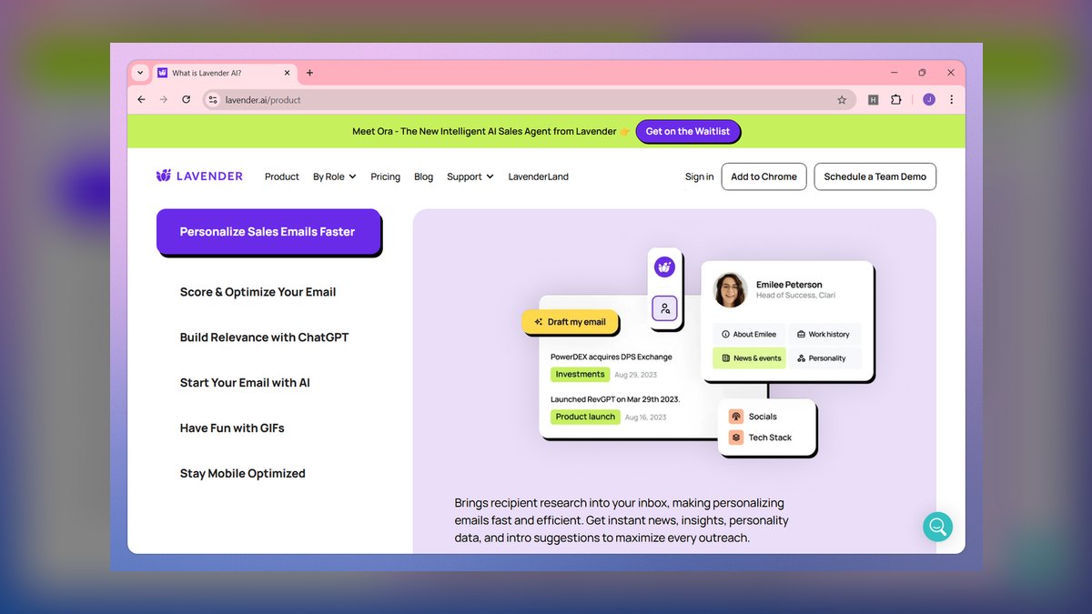This screenshot has width=1092, height=614.
Task: Click the browser back arrow
Action: [x=141, y=100]
